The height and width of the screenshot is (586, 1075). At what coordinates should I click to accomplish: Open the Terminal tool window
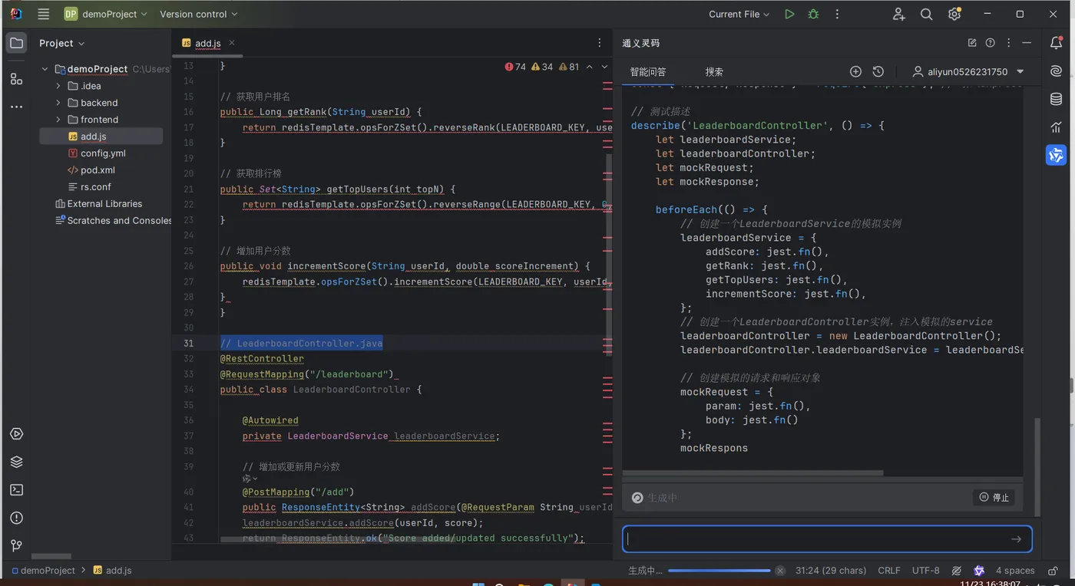tap(16, 489)
